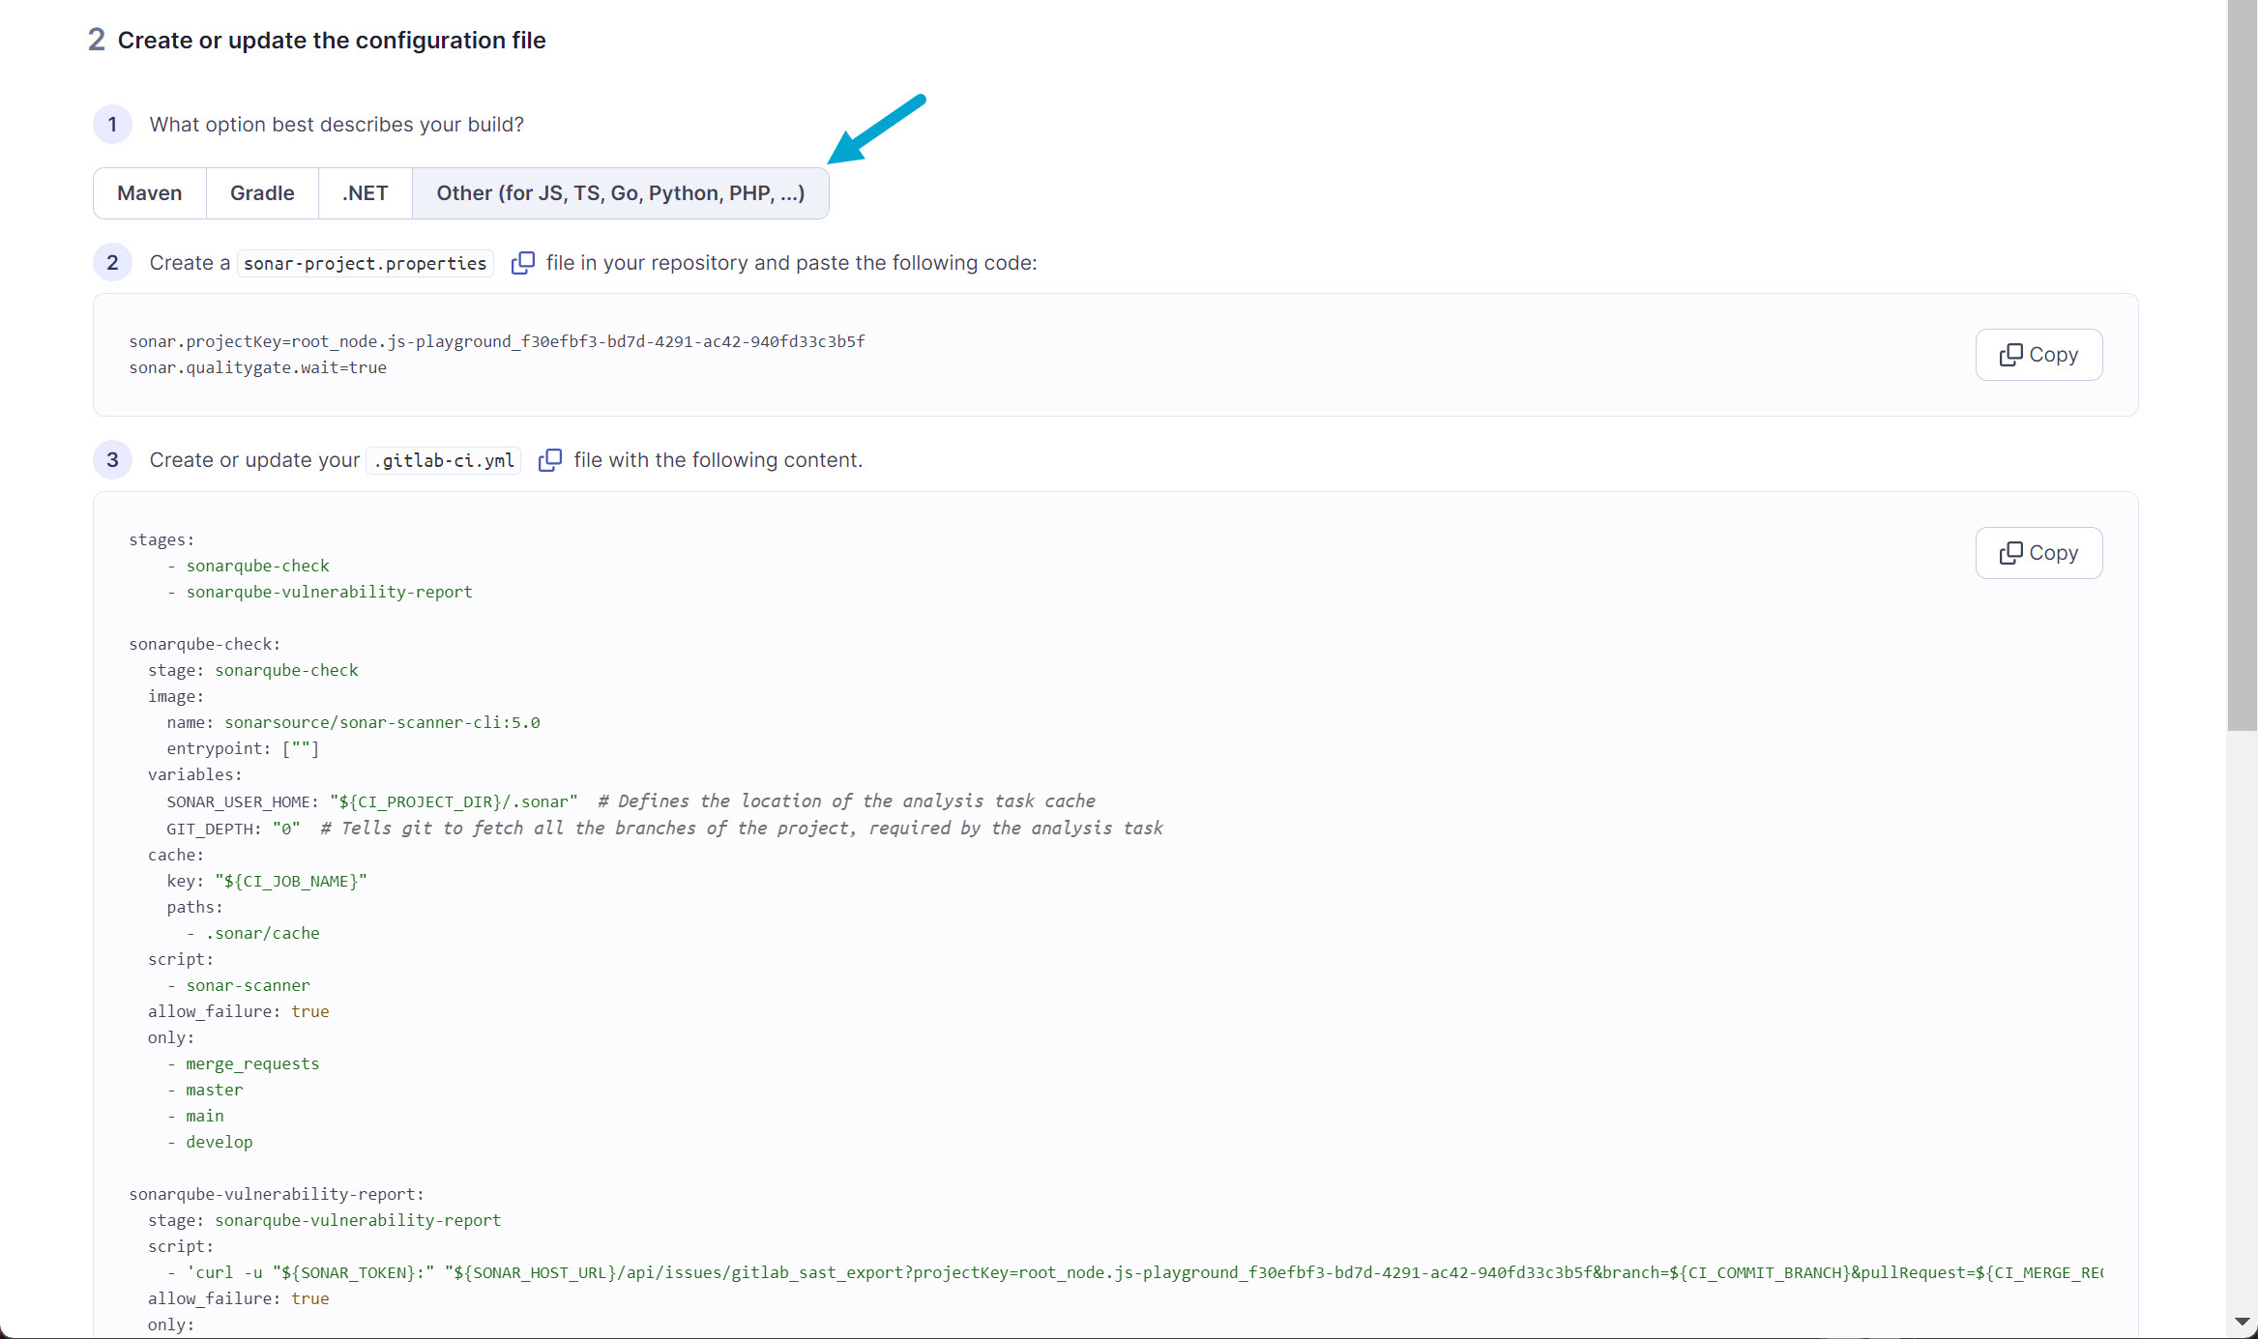Click the step 2 number badge

tap(112, 262)
